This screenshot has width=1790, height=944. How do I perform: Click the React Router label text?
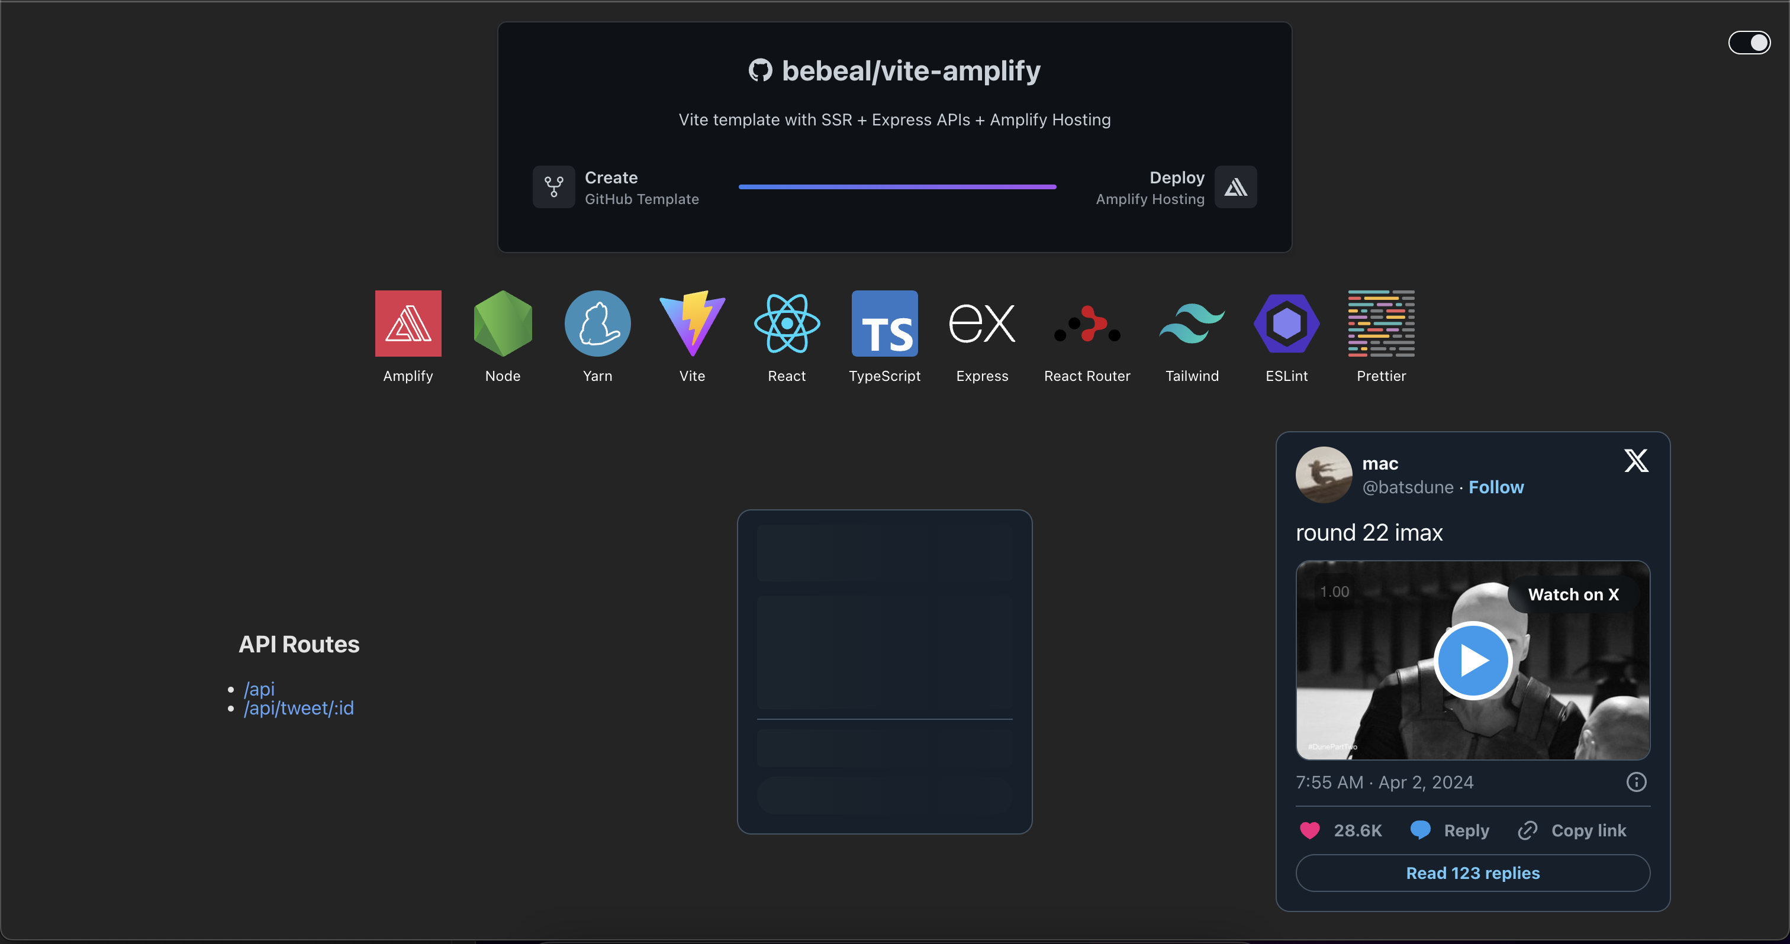1087,376
